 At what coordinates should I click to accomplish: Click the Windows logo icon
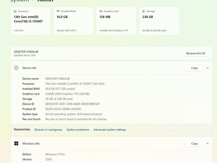[x=16, y=143]
